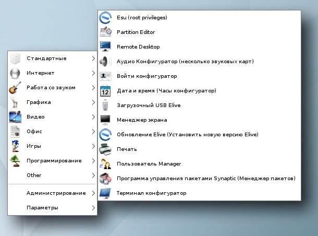Click the printer icon for Печать
The width and height of the screenshot is (318, 236).
tap(105, 149)
